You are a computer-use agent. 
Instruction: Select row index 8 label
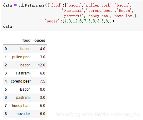(x=6, y=114)
